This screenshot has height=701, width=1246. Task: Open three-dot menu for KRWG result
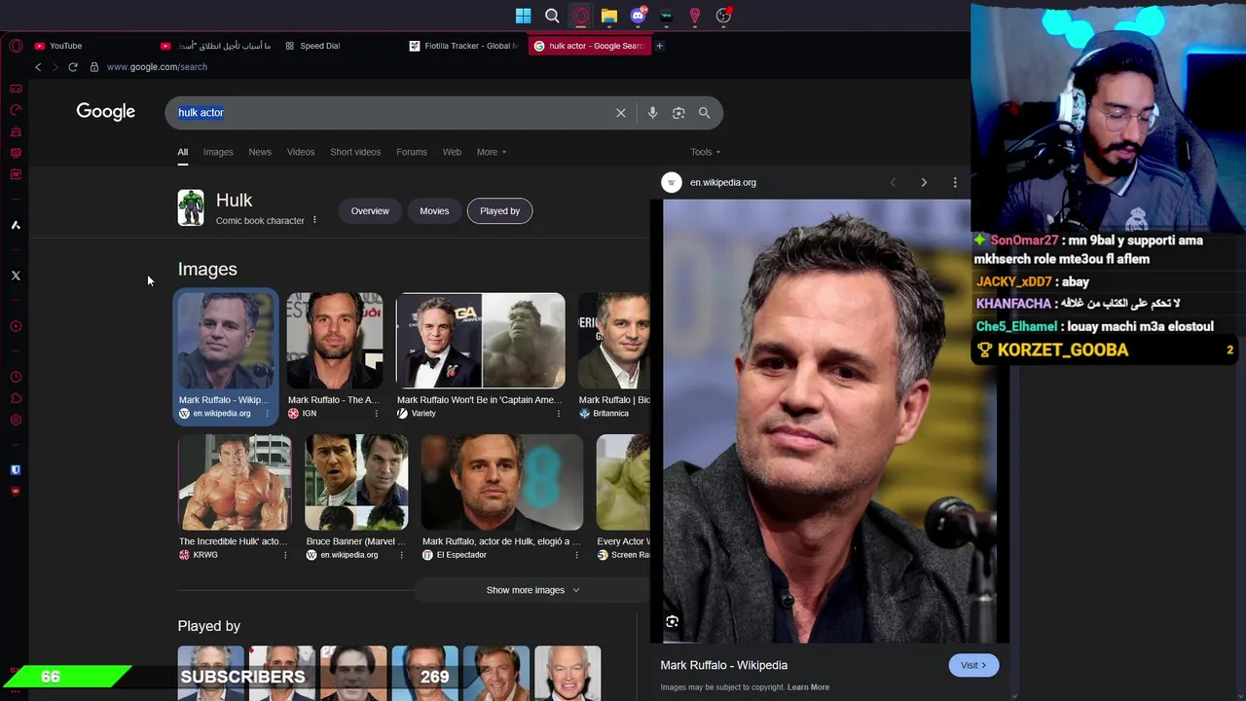point(285,555)
